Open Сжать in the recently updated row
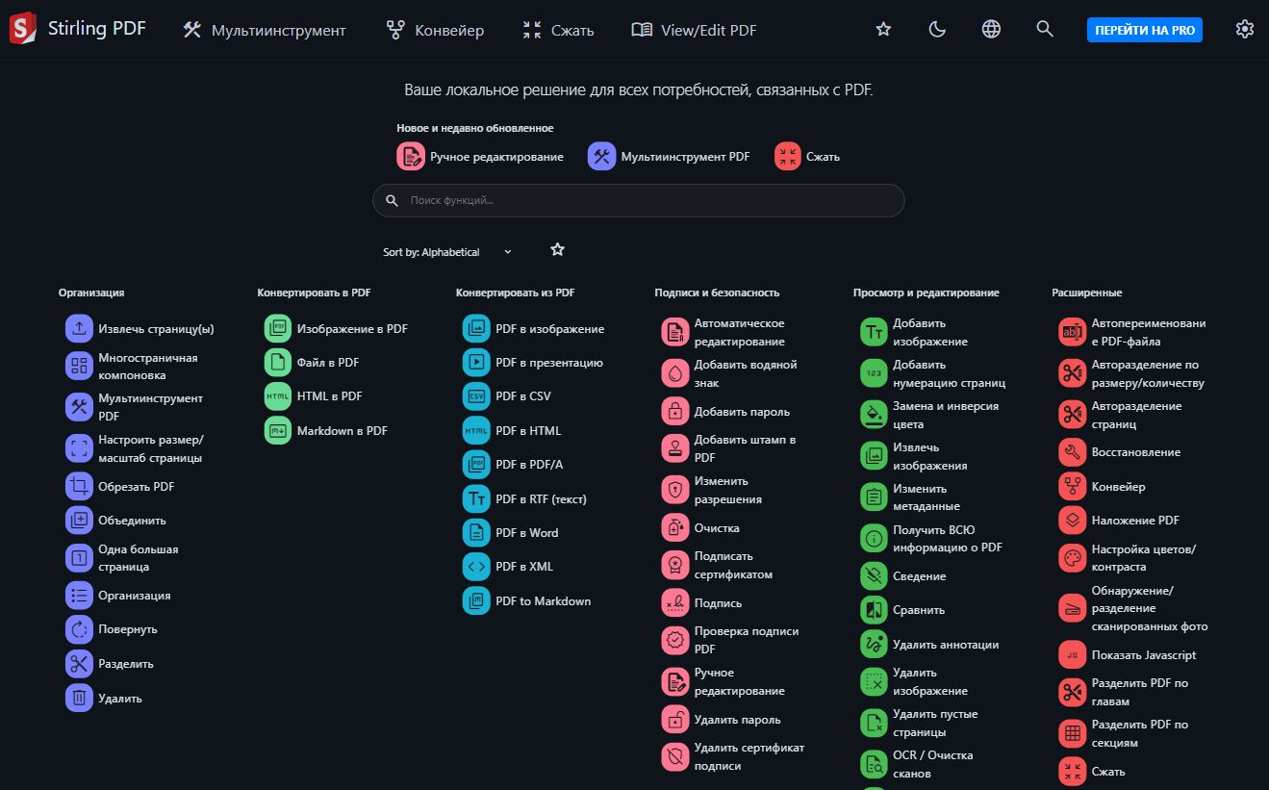The image size is (1269, 790). (x=807, y=156)
